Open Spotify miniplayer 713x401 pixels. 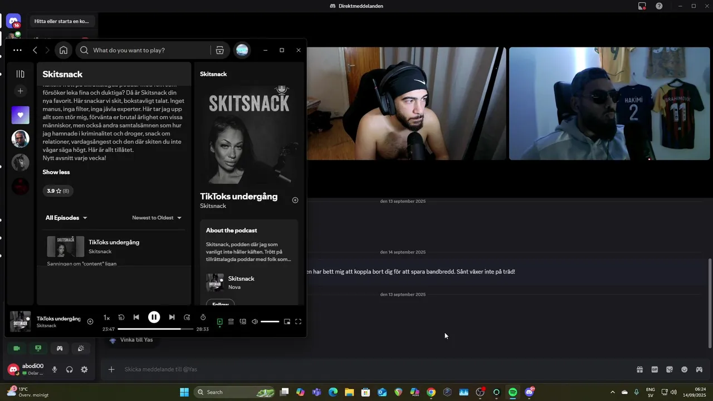pyautogui.click(x=287, y=321)
